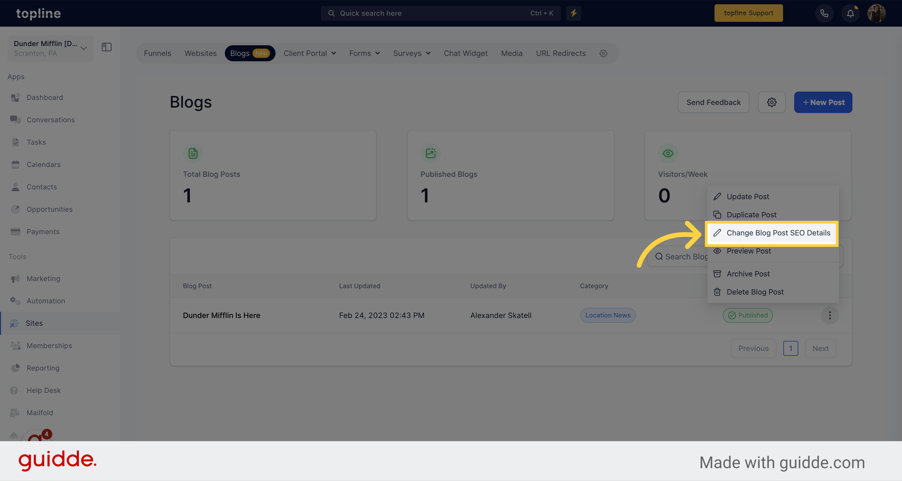Click the Previous page button
Image resolution: width=902 pixels, height=481 pixels.
pos(753,349)
